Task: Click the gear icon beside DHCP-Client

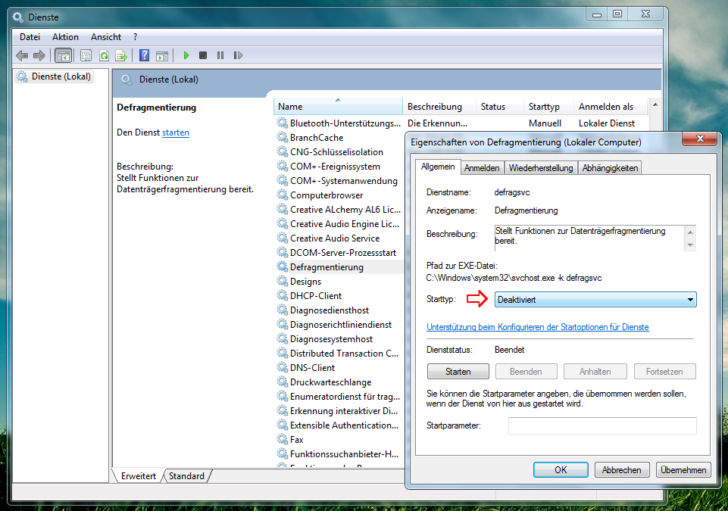Action: pyautogui.click(x=283, y=295)
